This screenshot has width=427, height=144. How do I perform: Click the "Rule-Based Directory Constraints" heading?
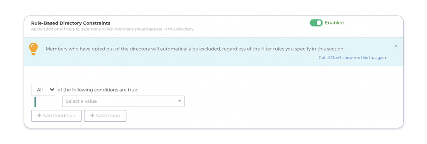click(71, 23)
